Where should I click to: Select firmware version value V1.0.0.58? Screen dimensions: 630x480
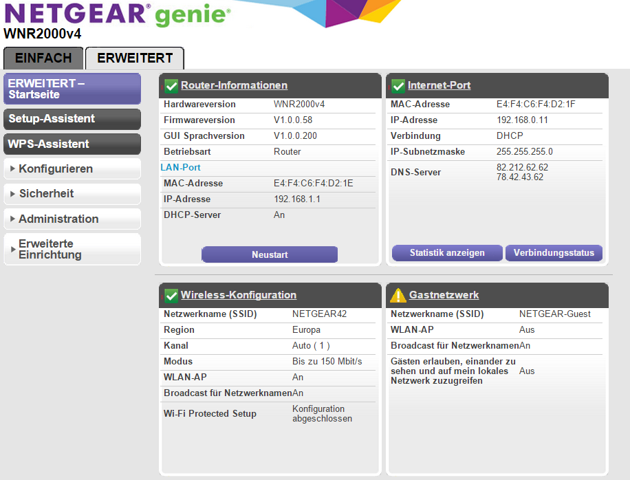coord(293,120)
